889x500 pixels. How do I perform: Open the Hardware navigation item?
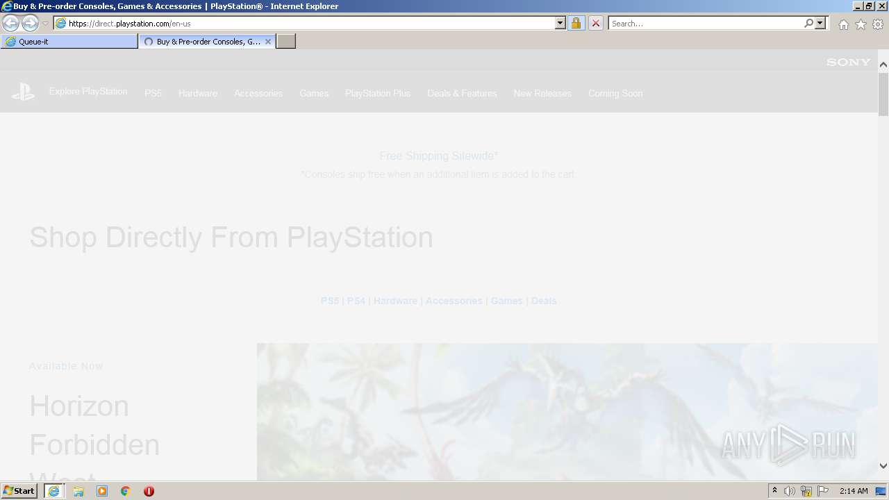click(x=198, y=93)
